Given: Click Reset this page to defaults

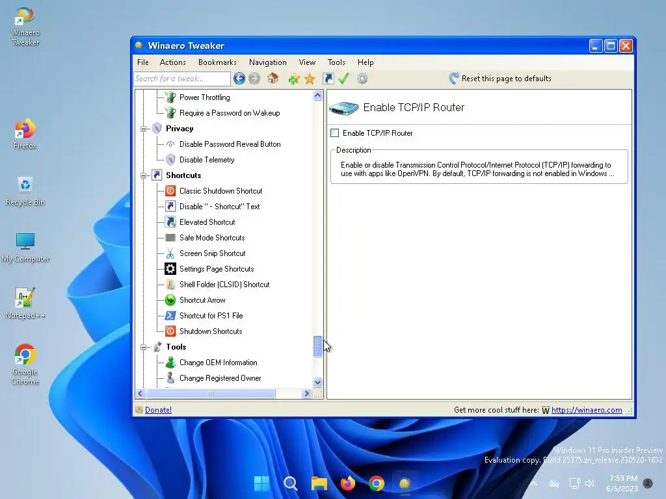Looking at the screenshot, I should (506, 79).
